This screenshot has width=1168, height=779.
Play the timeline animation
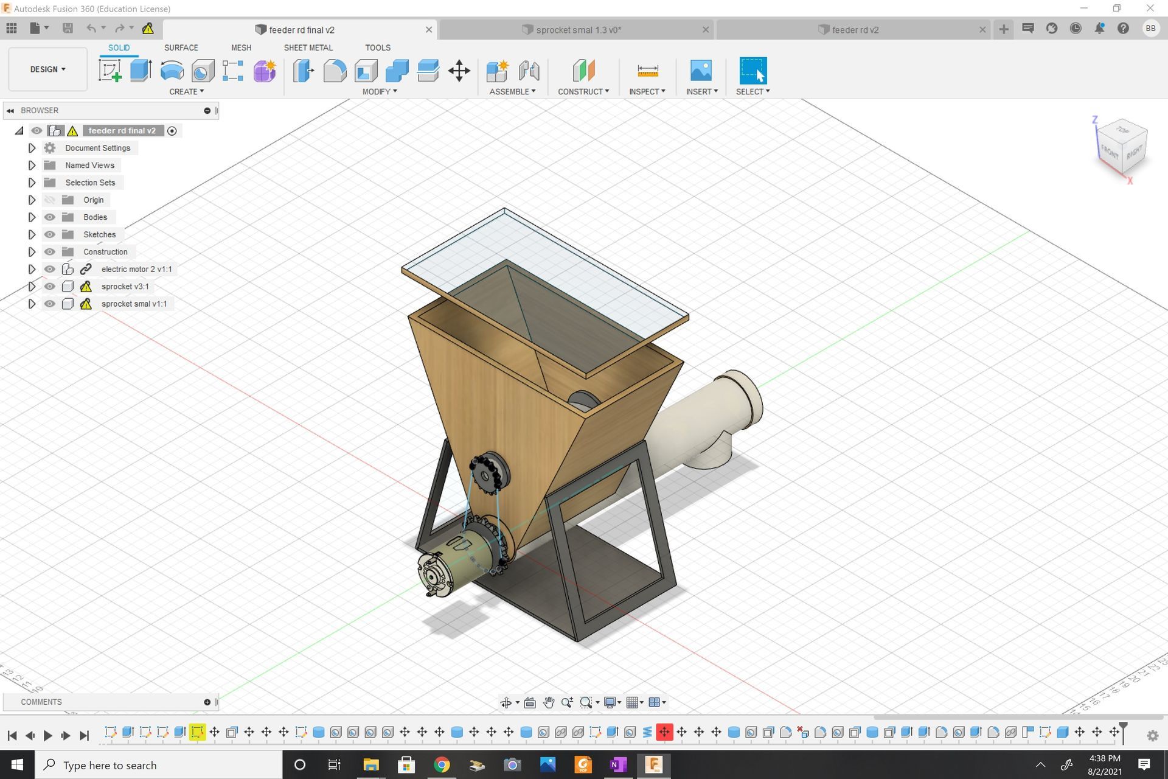tap(47, 735)
